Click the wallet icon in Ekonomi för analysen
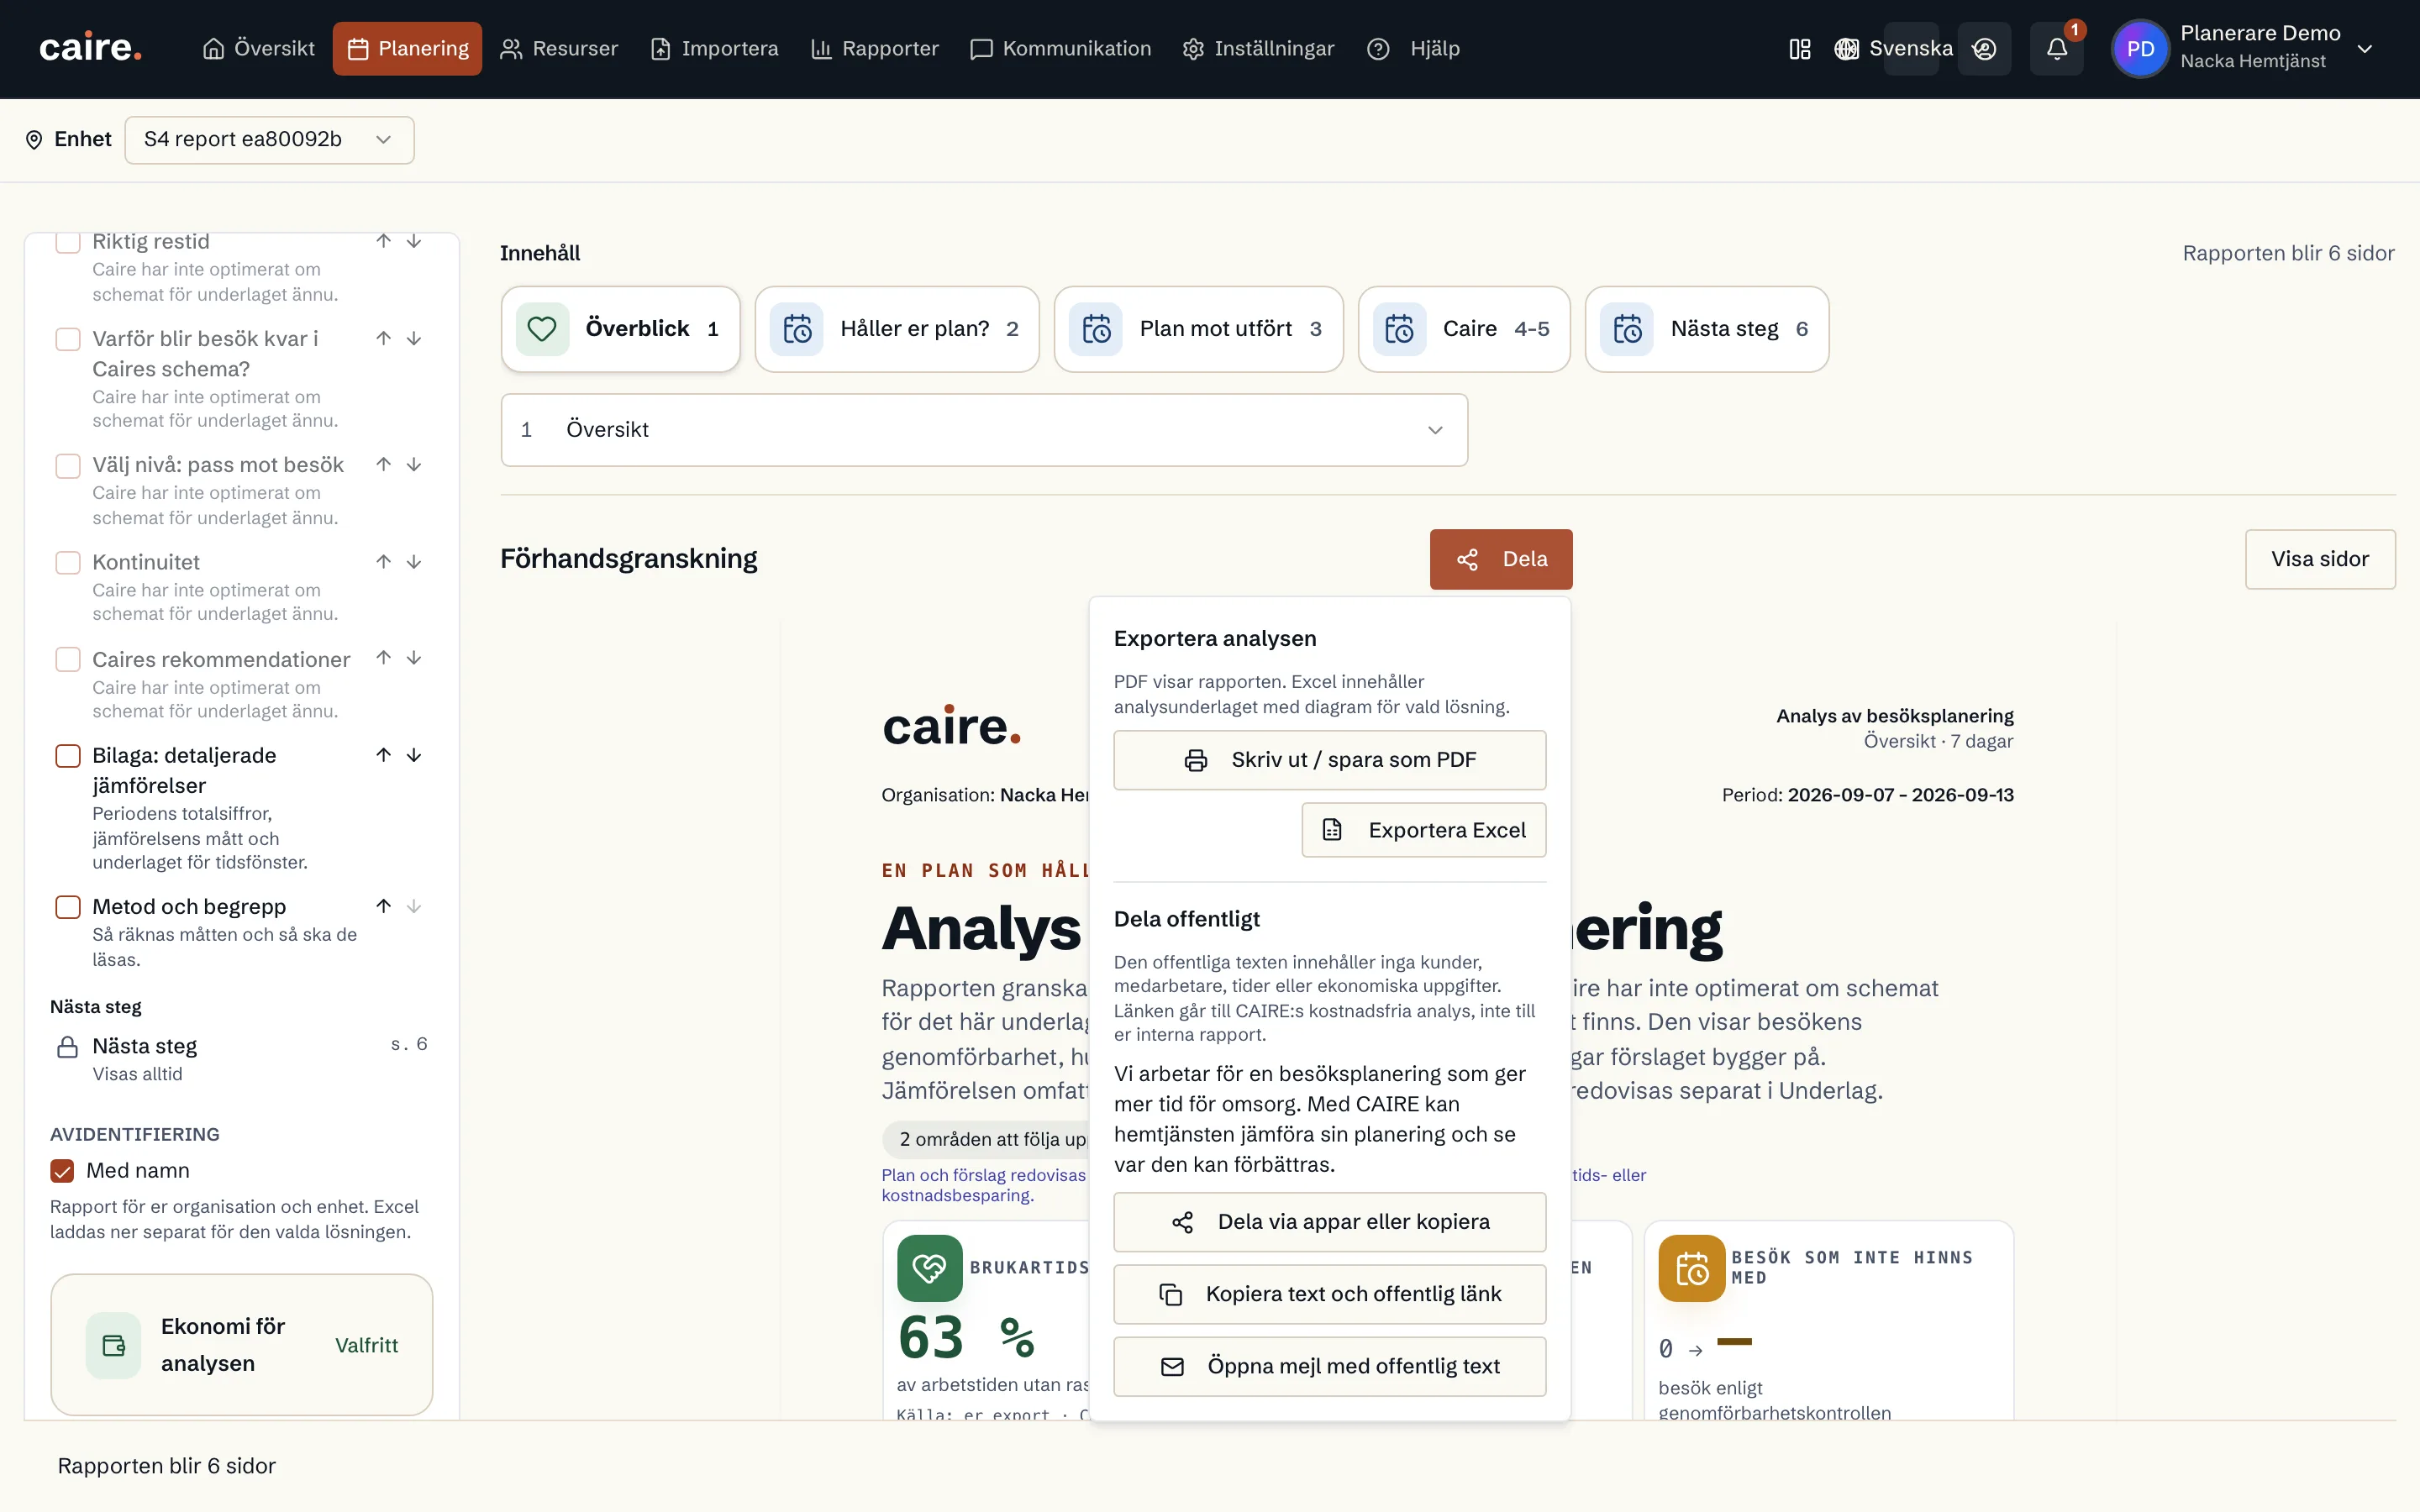Screen dimensions: 2420x1512 pos(114,1345)
